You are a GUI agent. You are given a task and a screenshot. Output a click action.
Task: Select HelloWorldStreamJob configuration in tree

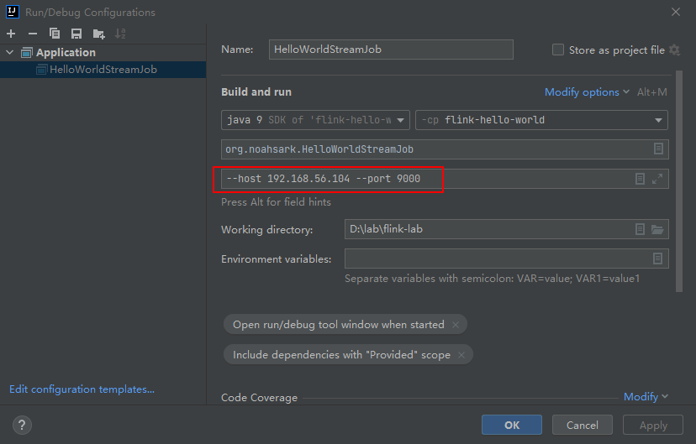click(103, 70)
